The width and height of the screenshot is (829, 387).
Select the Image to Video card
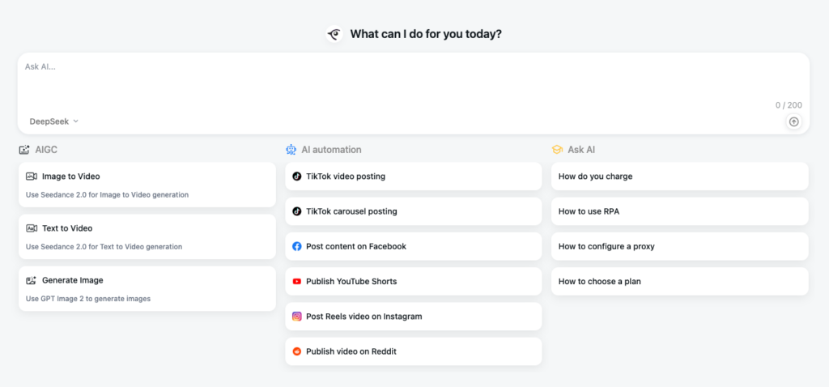coord(147,185)
